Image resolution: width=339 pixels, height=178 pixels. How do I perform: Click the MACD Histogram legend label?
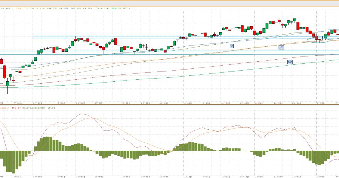pos(33,108)
